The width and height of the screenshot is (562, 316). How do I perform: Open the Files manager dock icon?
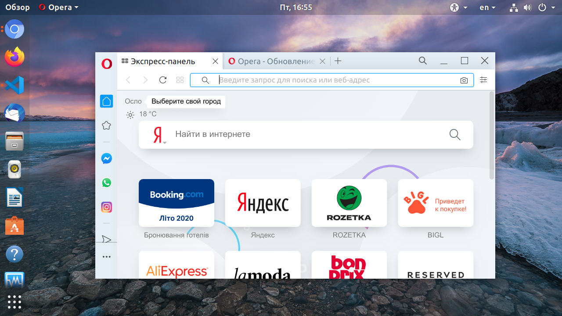14,141
